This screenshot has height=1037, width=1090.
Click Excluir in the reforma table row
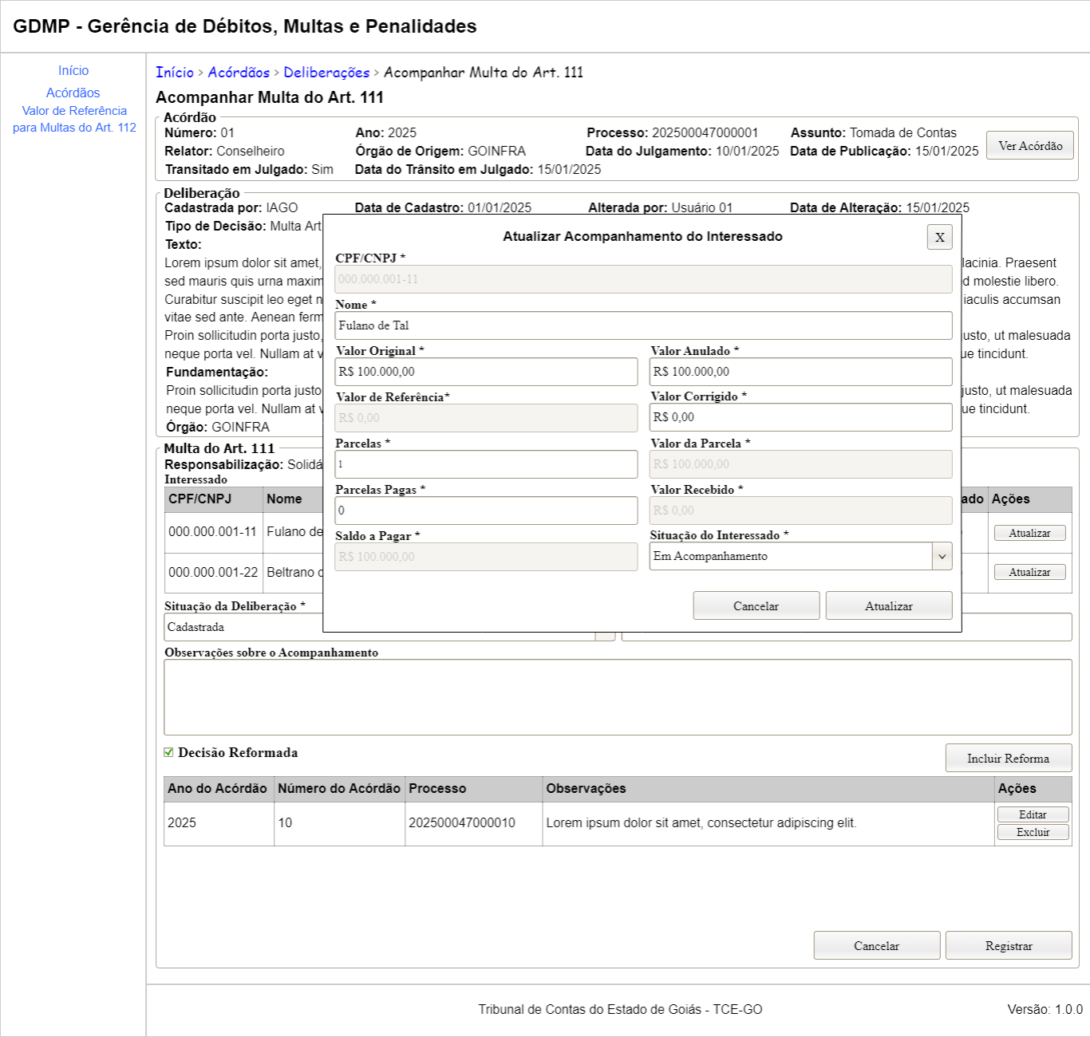[1033, 832]
